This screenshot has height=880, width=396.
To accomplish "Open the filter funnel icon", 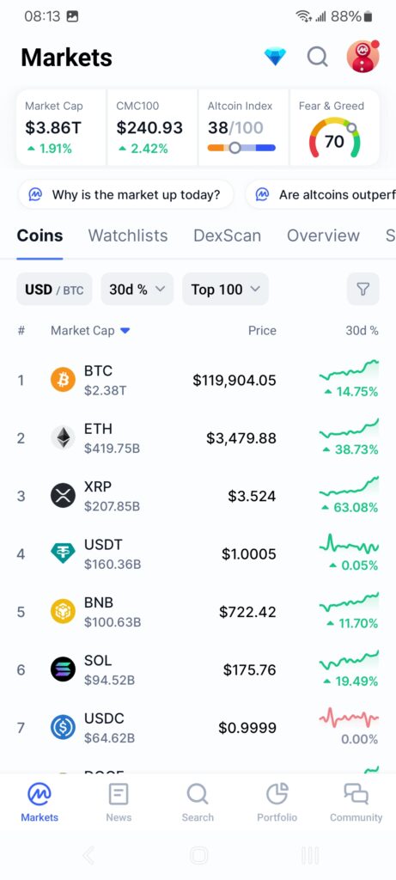I will pos(362,289).
